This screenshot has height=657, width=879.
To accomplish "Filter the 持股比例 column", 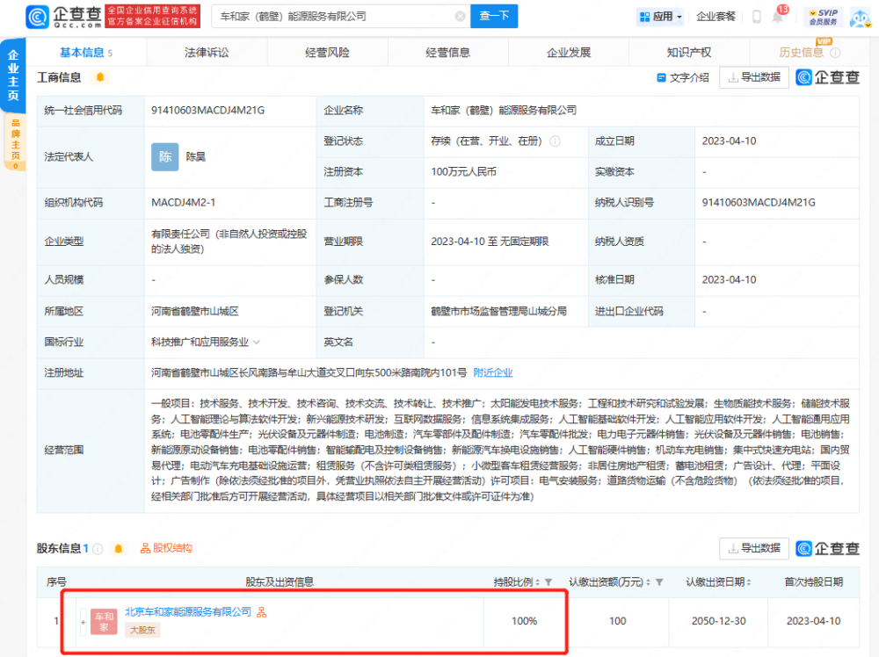I will 548,582.
